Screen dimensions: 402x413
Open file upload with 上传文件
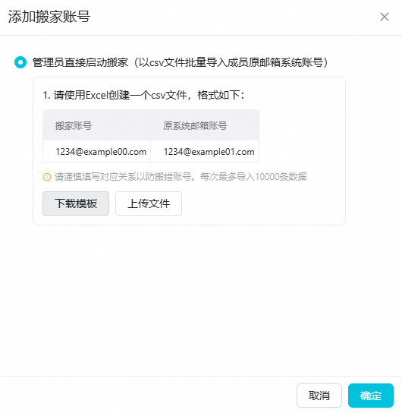[x=149, y=203]
